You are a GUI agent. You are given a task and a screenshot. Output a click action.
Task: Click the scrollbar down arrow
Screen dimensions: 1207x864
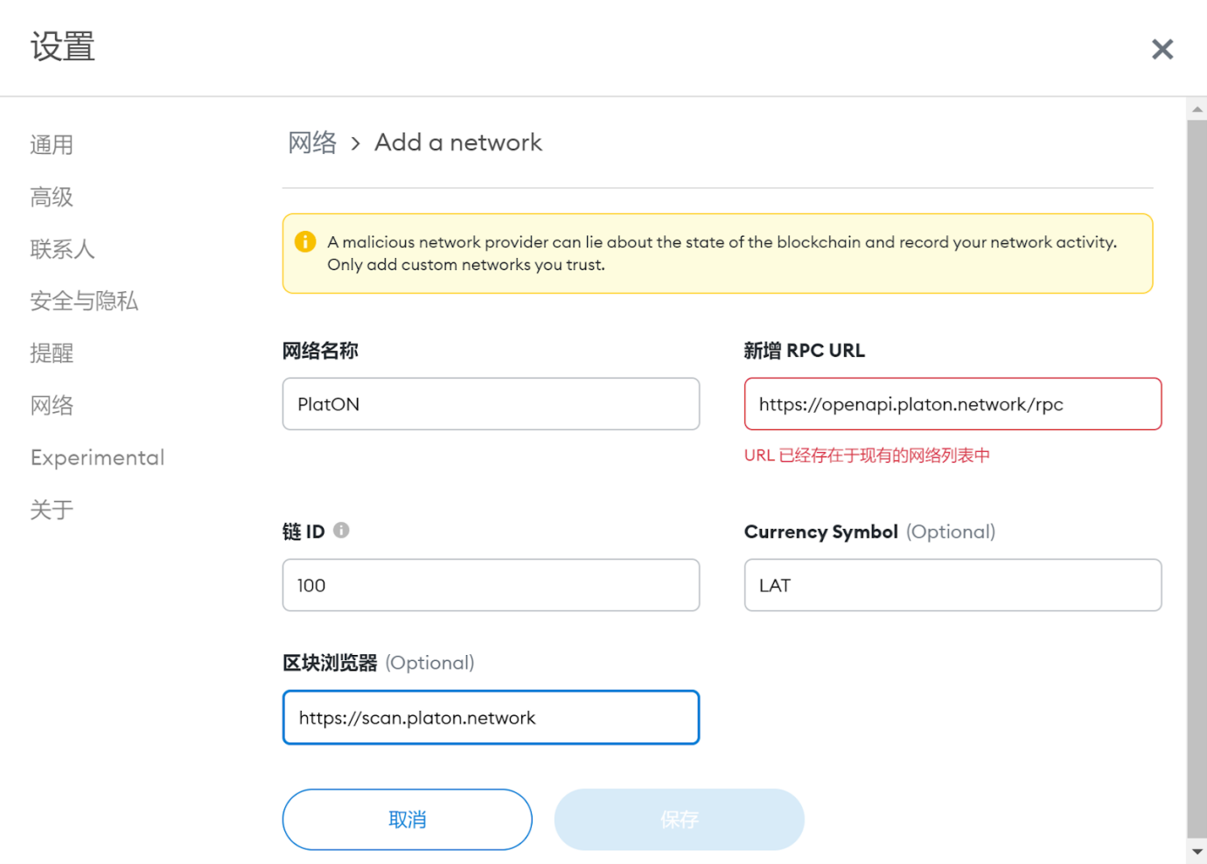1197,852
